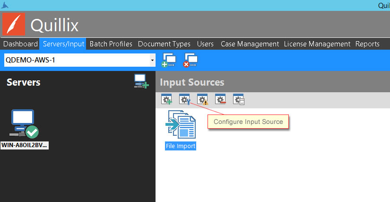Click the Input Sources heading
Image resolution: width=390 pixels, height=202 pixels.
tap(192, 82)
